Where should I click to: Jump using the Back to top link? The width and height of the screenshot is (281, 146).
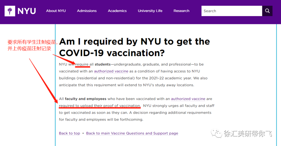[x=69, y=134]
